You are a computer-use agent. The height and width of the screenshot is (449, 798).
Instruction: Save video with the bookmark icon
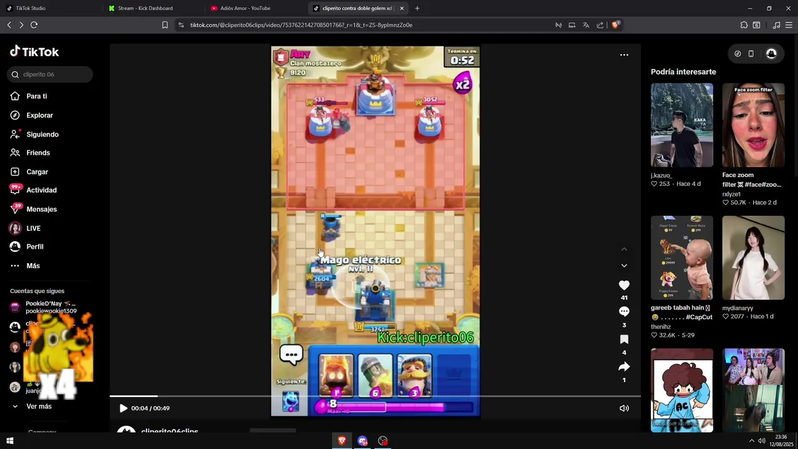[624, 339]
